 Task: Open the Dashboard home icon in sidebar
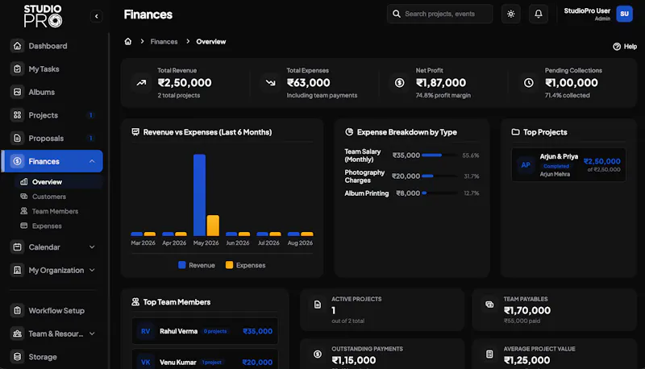(x=17, y=46)
